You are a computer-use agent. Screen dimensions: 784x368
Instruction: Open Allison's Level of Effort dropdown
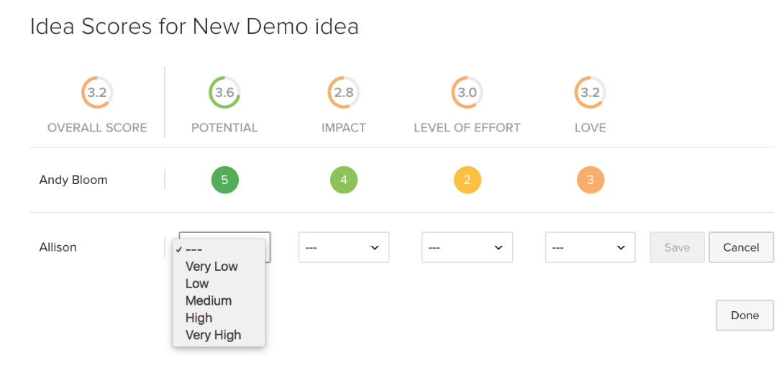click(x=467, y=247)
